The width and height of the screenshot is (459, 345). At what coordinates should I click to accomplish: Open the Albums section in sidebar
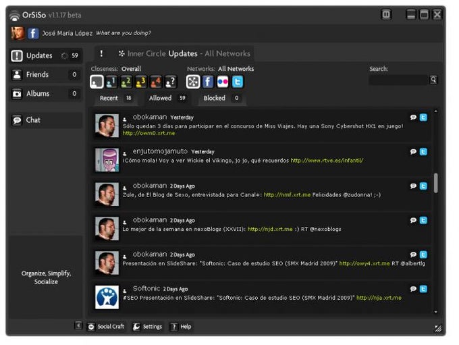coord(46,93)
